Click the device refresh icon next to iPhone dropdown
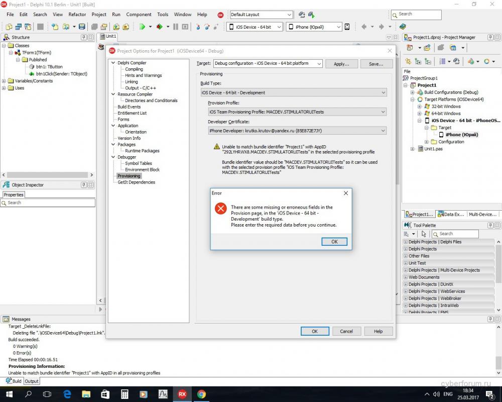This screenshot has height=402, width=502. 347,27
